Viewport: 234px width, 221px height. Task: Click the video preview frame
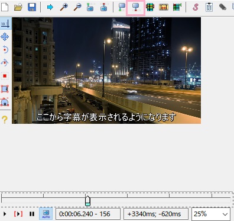click(106, 71)
